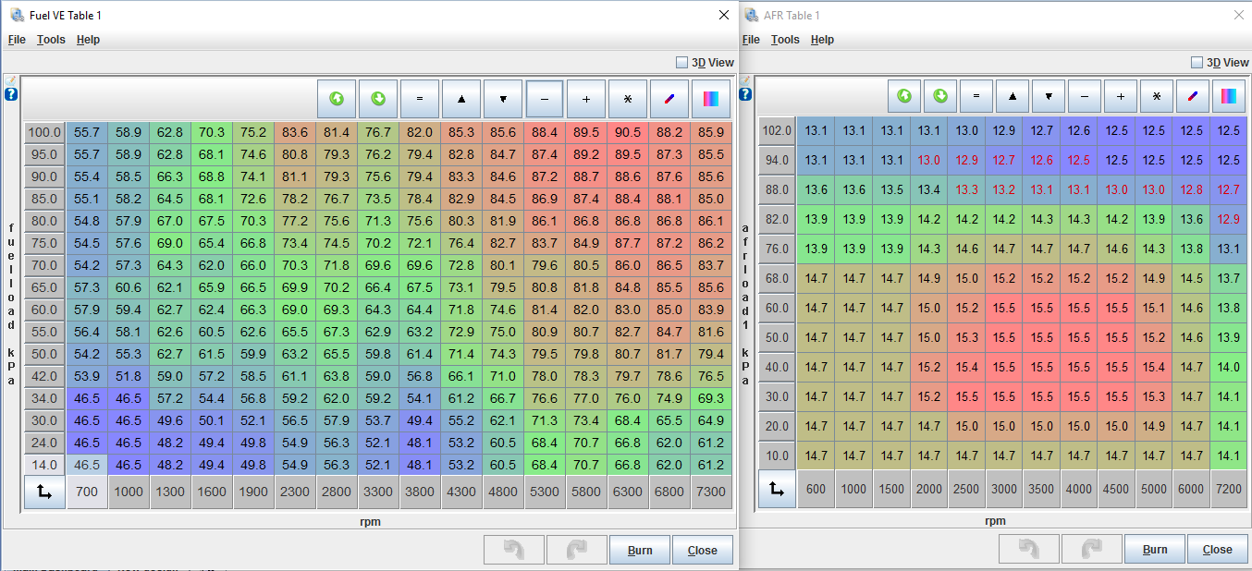Click the axis swap arrow icon in AFR Table

[x=776, y=489]
